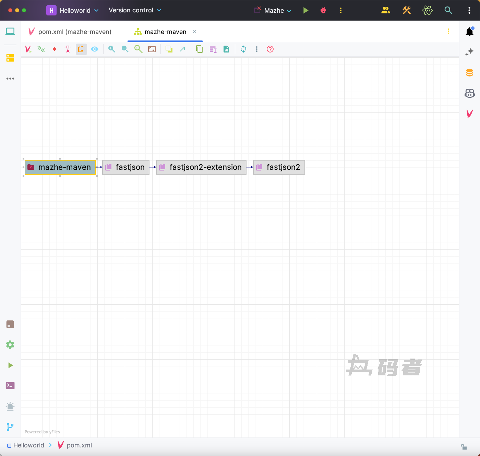Open the Terminal tool window
This screenshot has width=480, height=456.
point(10,386)
